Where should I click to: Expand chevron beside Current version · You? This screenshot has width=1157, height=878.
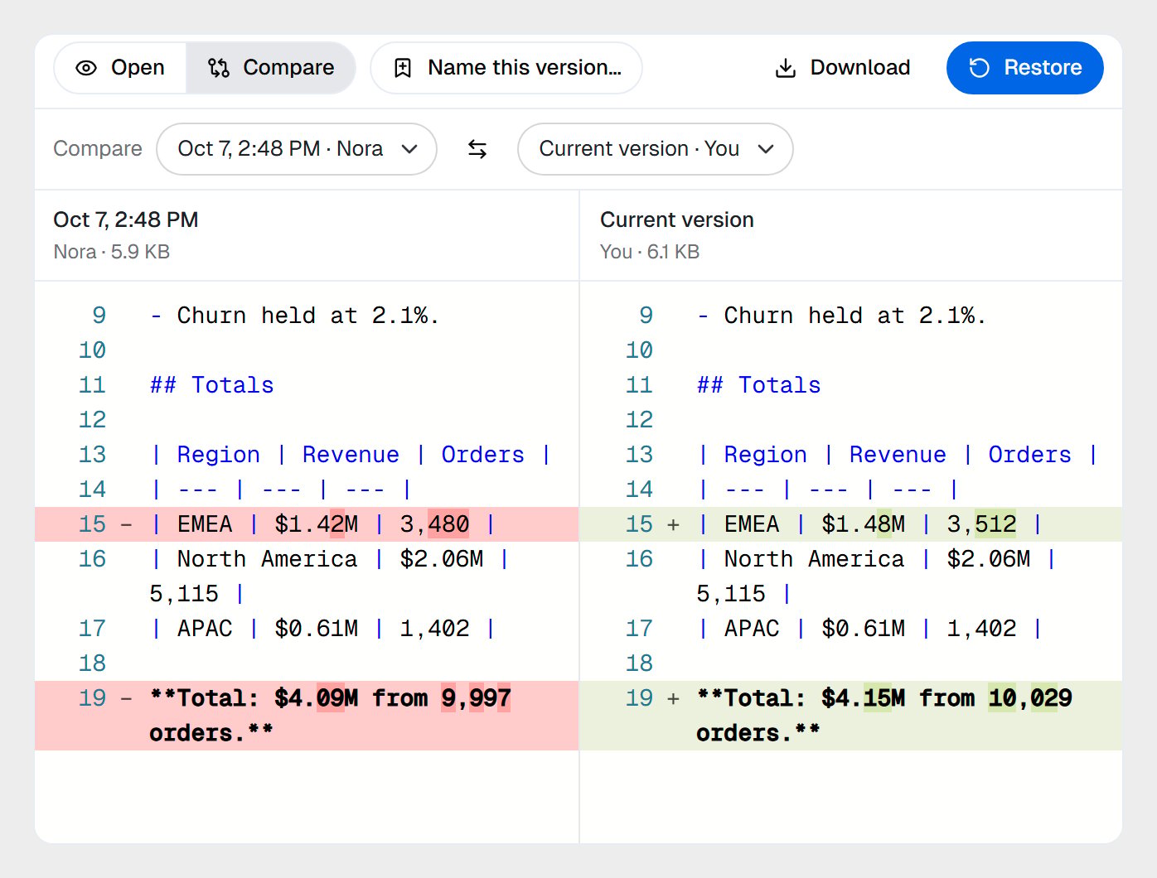766,149
